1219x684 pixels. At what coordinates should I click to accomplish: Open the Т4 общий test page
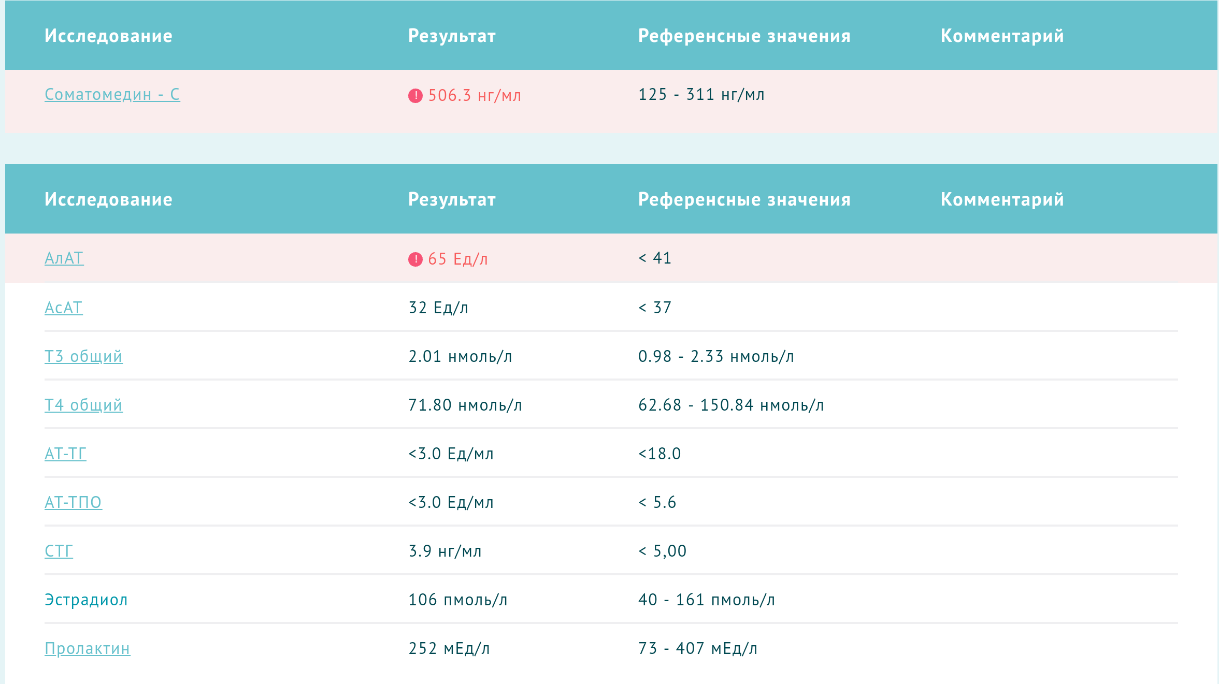pyautogui.click(x=84, y=405)
